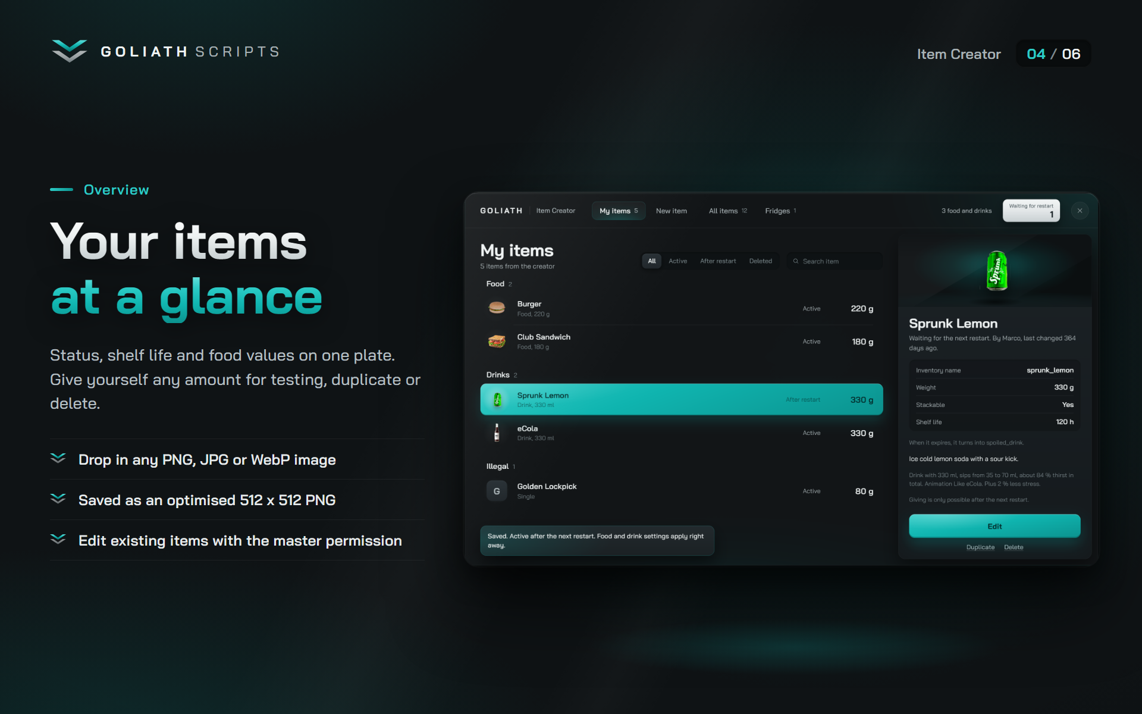Viewport: 1142px width, 714px height.
Task: Click the Waiting for restart badge
Action: click(1031, 211)
